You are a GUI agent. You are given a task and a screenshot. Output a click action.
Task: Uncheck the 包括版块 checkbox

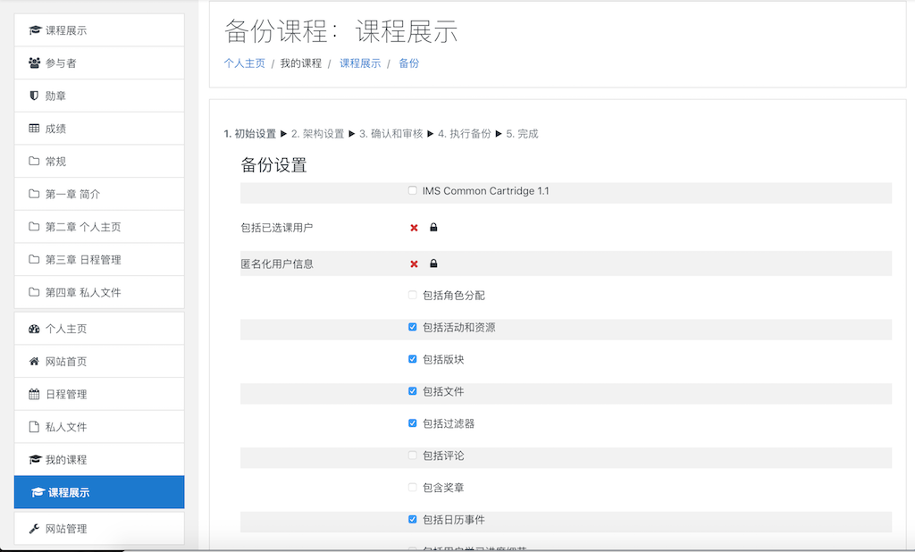coord(413,359)
